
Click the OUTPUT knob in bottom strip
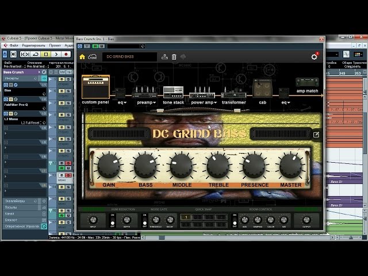point(306,220)
